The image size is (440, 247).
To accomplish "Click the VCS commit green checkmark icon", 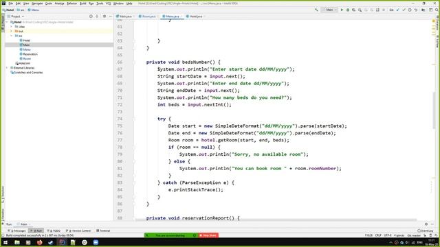I will pos(404,10).
